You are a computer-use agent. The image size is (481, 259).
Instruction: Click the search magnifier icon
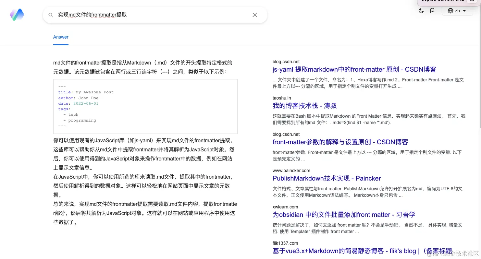[51, 15]
